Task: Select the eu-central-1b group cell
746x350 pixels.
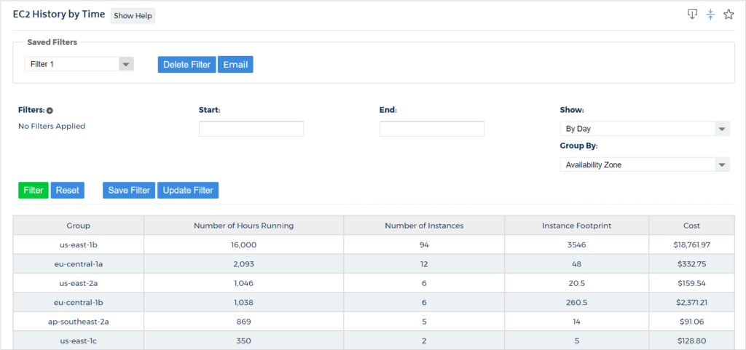Action: pos(79,302)
